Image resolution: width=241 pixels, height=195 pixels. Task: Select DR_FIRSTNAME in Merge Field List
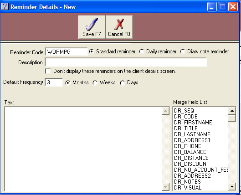click(193, 123)
